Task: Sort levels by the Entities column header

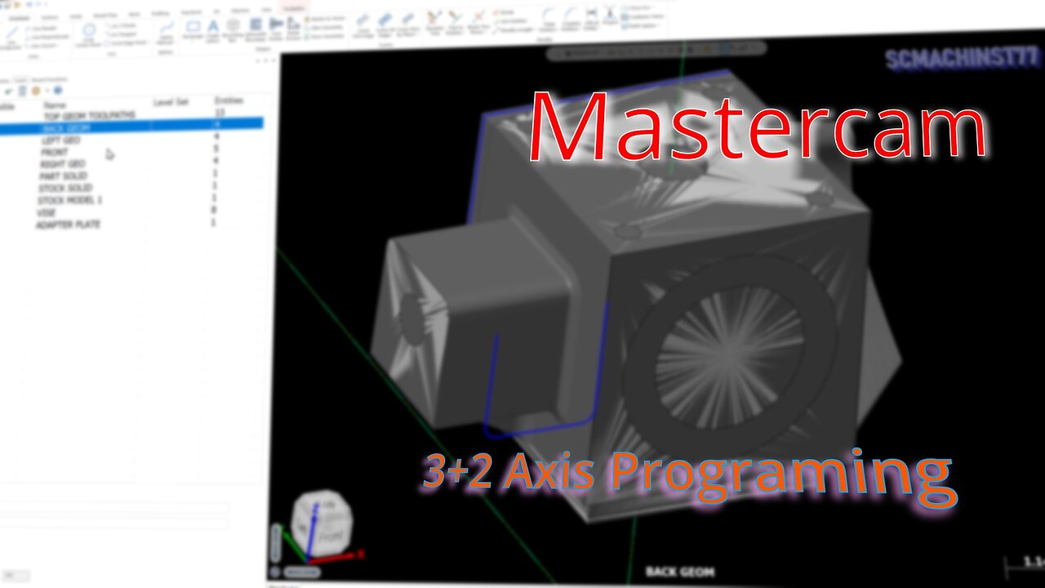Action: [228, 100]
